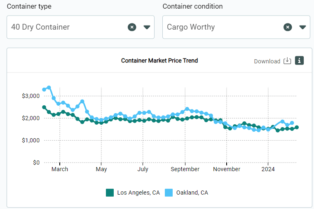The image size is (314, 209).
Task: Click the March axis label
Action: point(60,169)
